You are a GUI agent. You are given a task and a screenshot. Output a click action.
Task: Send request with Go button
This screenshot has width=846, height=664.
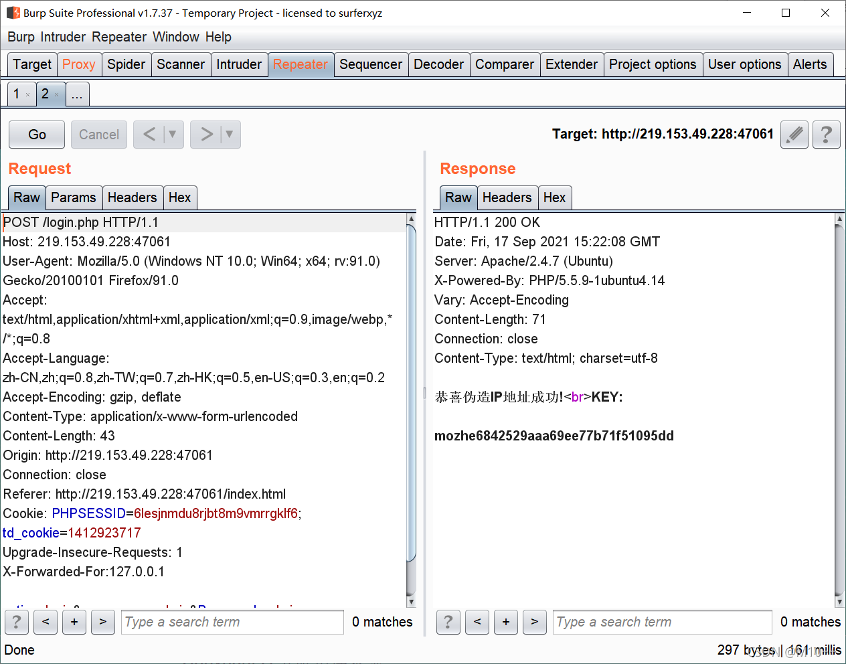37,135
